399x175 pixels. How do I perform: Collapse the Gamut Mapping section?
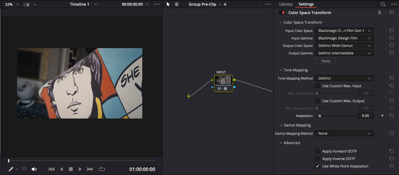tap(281, 125)
